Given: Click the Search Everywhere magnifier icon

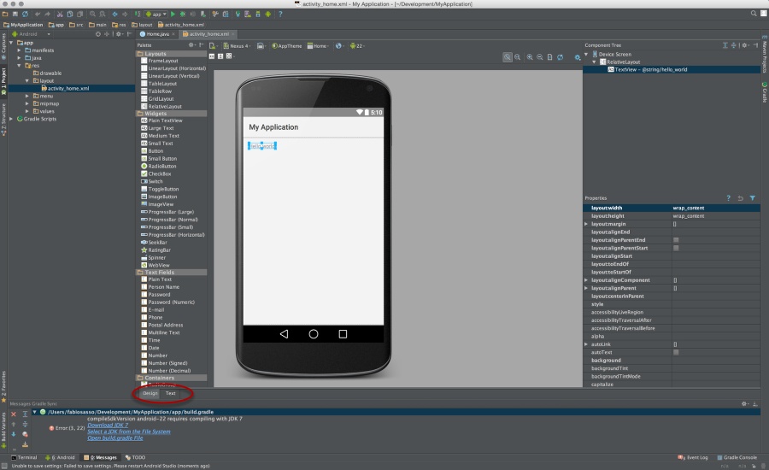Looking at the screenshot, I should pyautogui.click(x=754, y=14).
